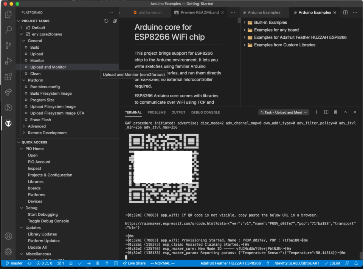Click the PlatformIO Home house icon in status bar
Image resolution: width=363 pixels, height=269 pixels.
[x=71, y=263]
